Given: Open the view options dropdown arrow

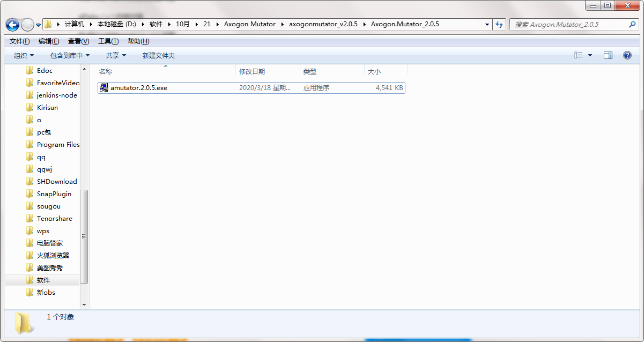Looking at the screenshot, I should [590, 55].
